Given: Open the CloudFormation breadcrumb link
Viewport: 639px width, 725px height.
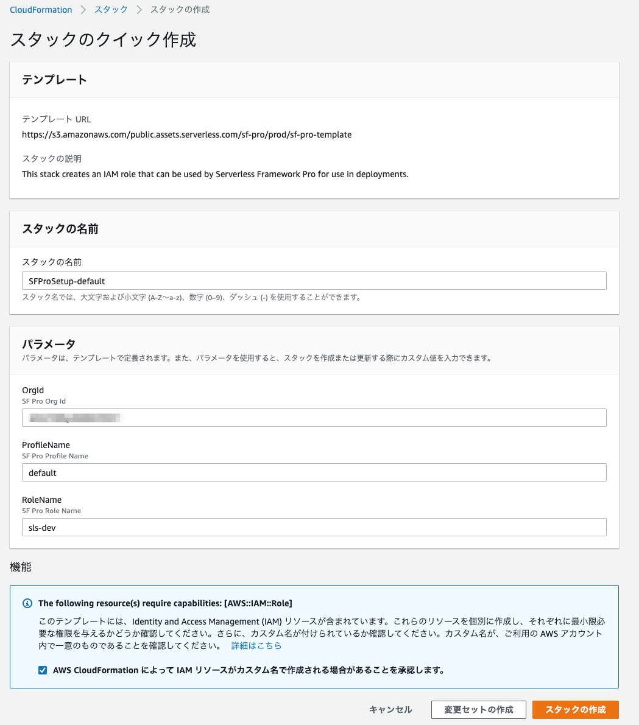Looking at the screenshot, I should click(41, 10).
